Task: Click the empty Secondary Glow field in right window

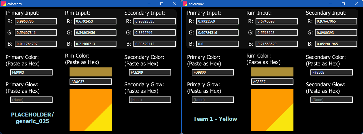Action: (x=332, y=100)
